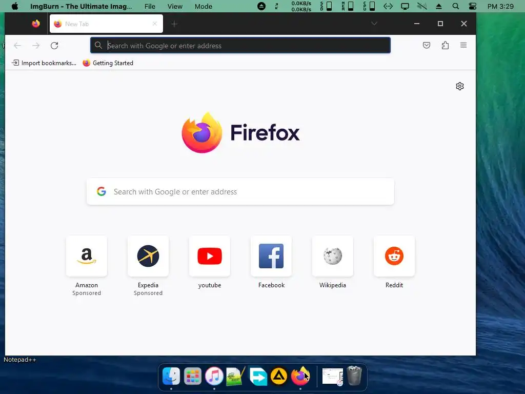Click the display monitor icon in menu bar
Image resolution: width=525 pixels, height=394 pixels.
[405, 6]
